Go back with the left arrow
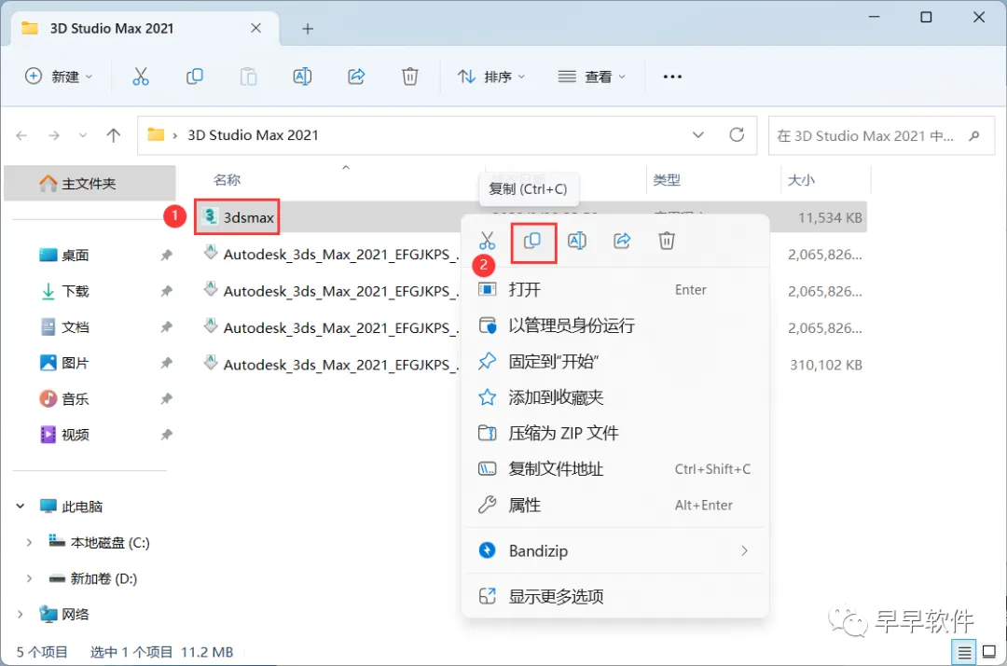1007x666 pixels. coord(21,135)
